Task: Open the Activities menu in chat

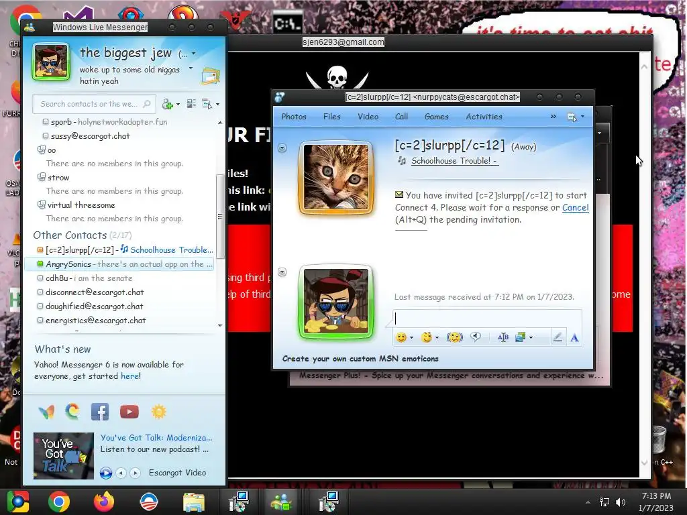Action: pos(484,117)
